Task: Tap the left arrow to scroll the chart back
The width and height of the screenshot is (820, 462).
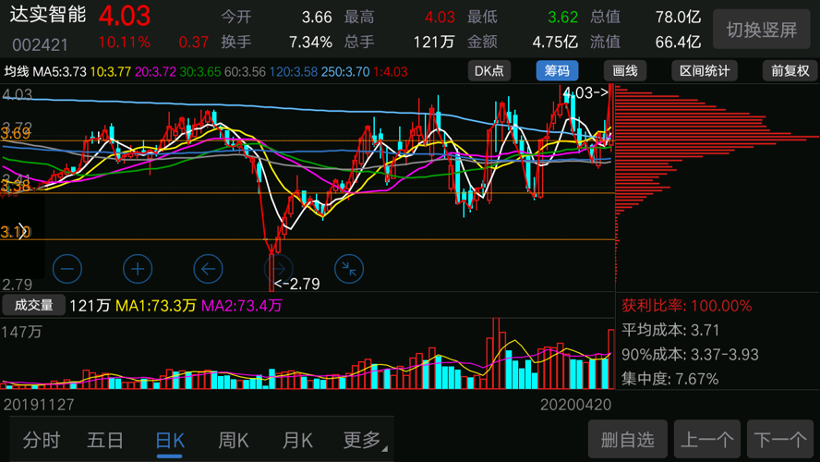Action: (x=208, y=269)
